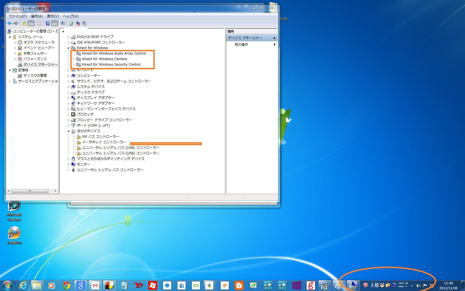The image size is (465, 291).
Task: Click the Up one level folder icon
Action: click(x=24, y=24)
